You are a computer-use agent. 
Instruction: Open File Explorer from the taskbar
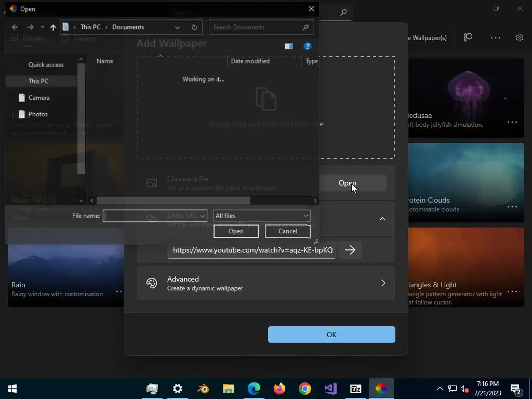[229, 389]
